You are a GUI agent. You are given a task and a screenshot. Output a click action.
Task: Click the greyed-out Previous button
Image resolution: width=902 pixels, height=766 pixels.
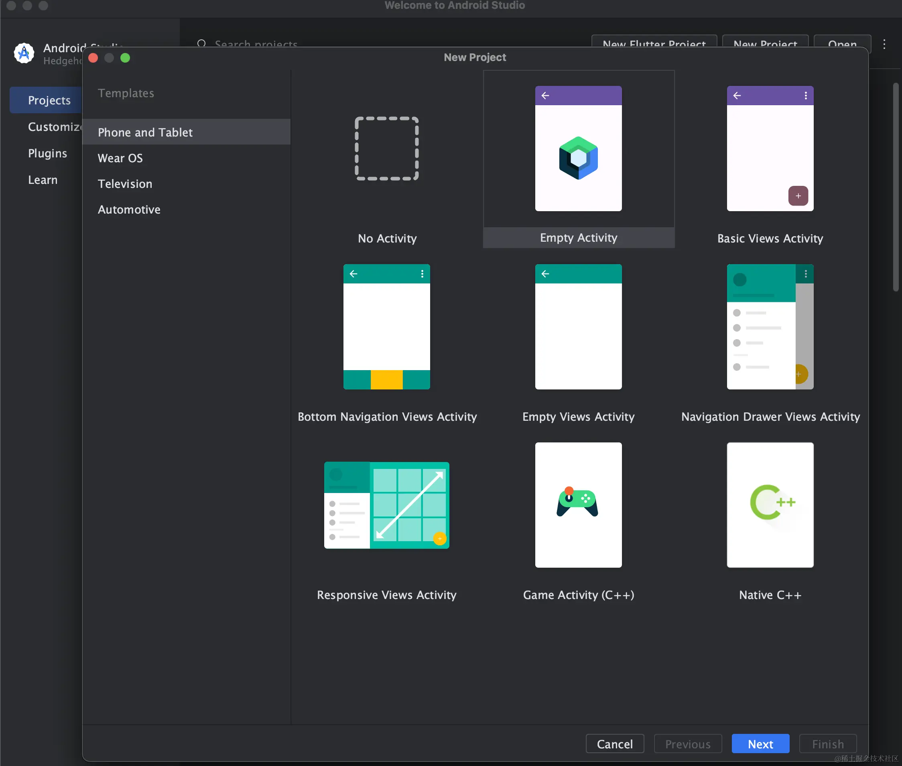tap(688, 744)
